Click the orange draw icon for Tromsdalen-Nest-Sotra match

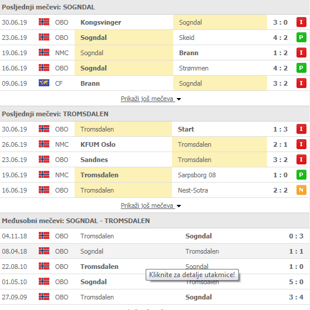pos(301,190)
